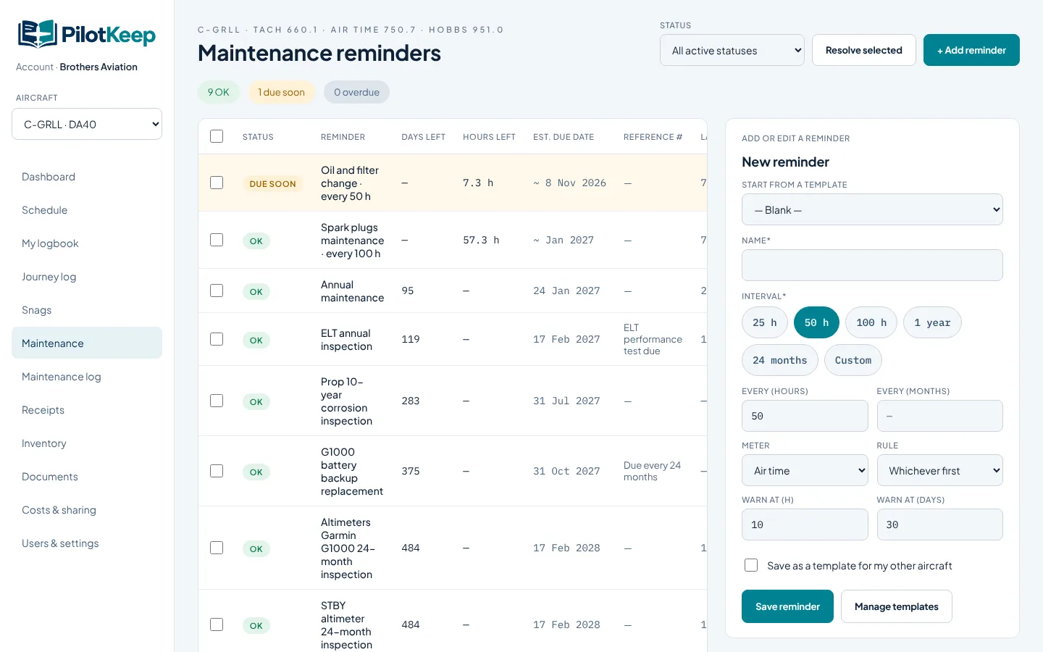Open the Journey log page
This screenshot has height=652, width=1043.
[87, 277]
